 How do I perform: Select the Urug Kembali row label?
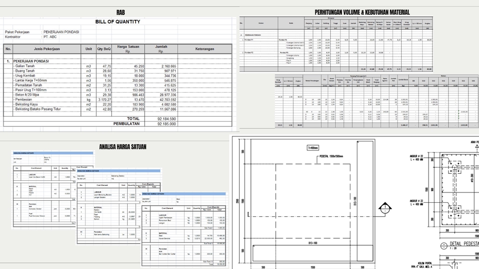(x=25, y=76)
